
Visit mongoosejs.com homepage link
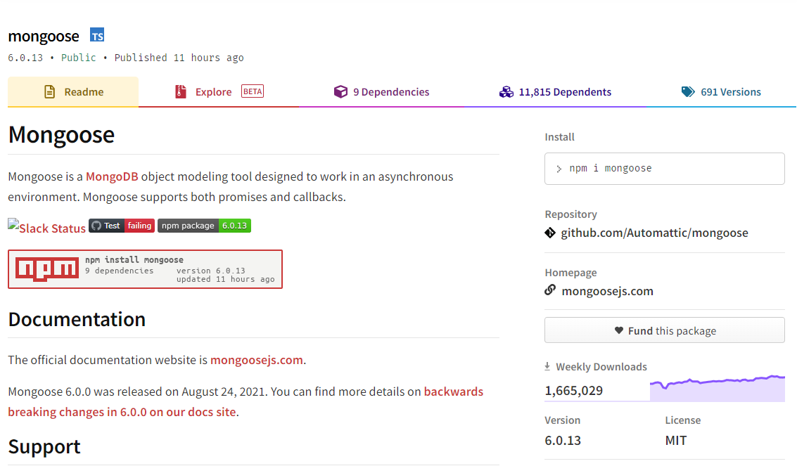pos(607,292)
